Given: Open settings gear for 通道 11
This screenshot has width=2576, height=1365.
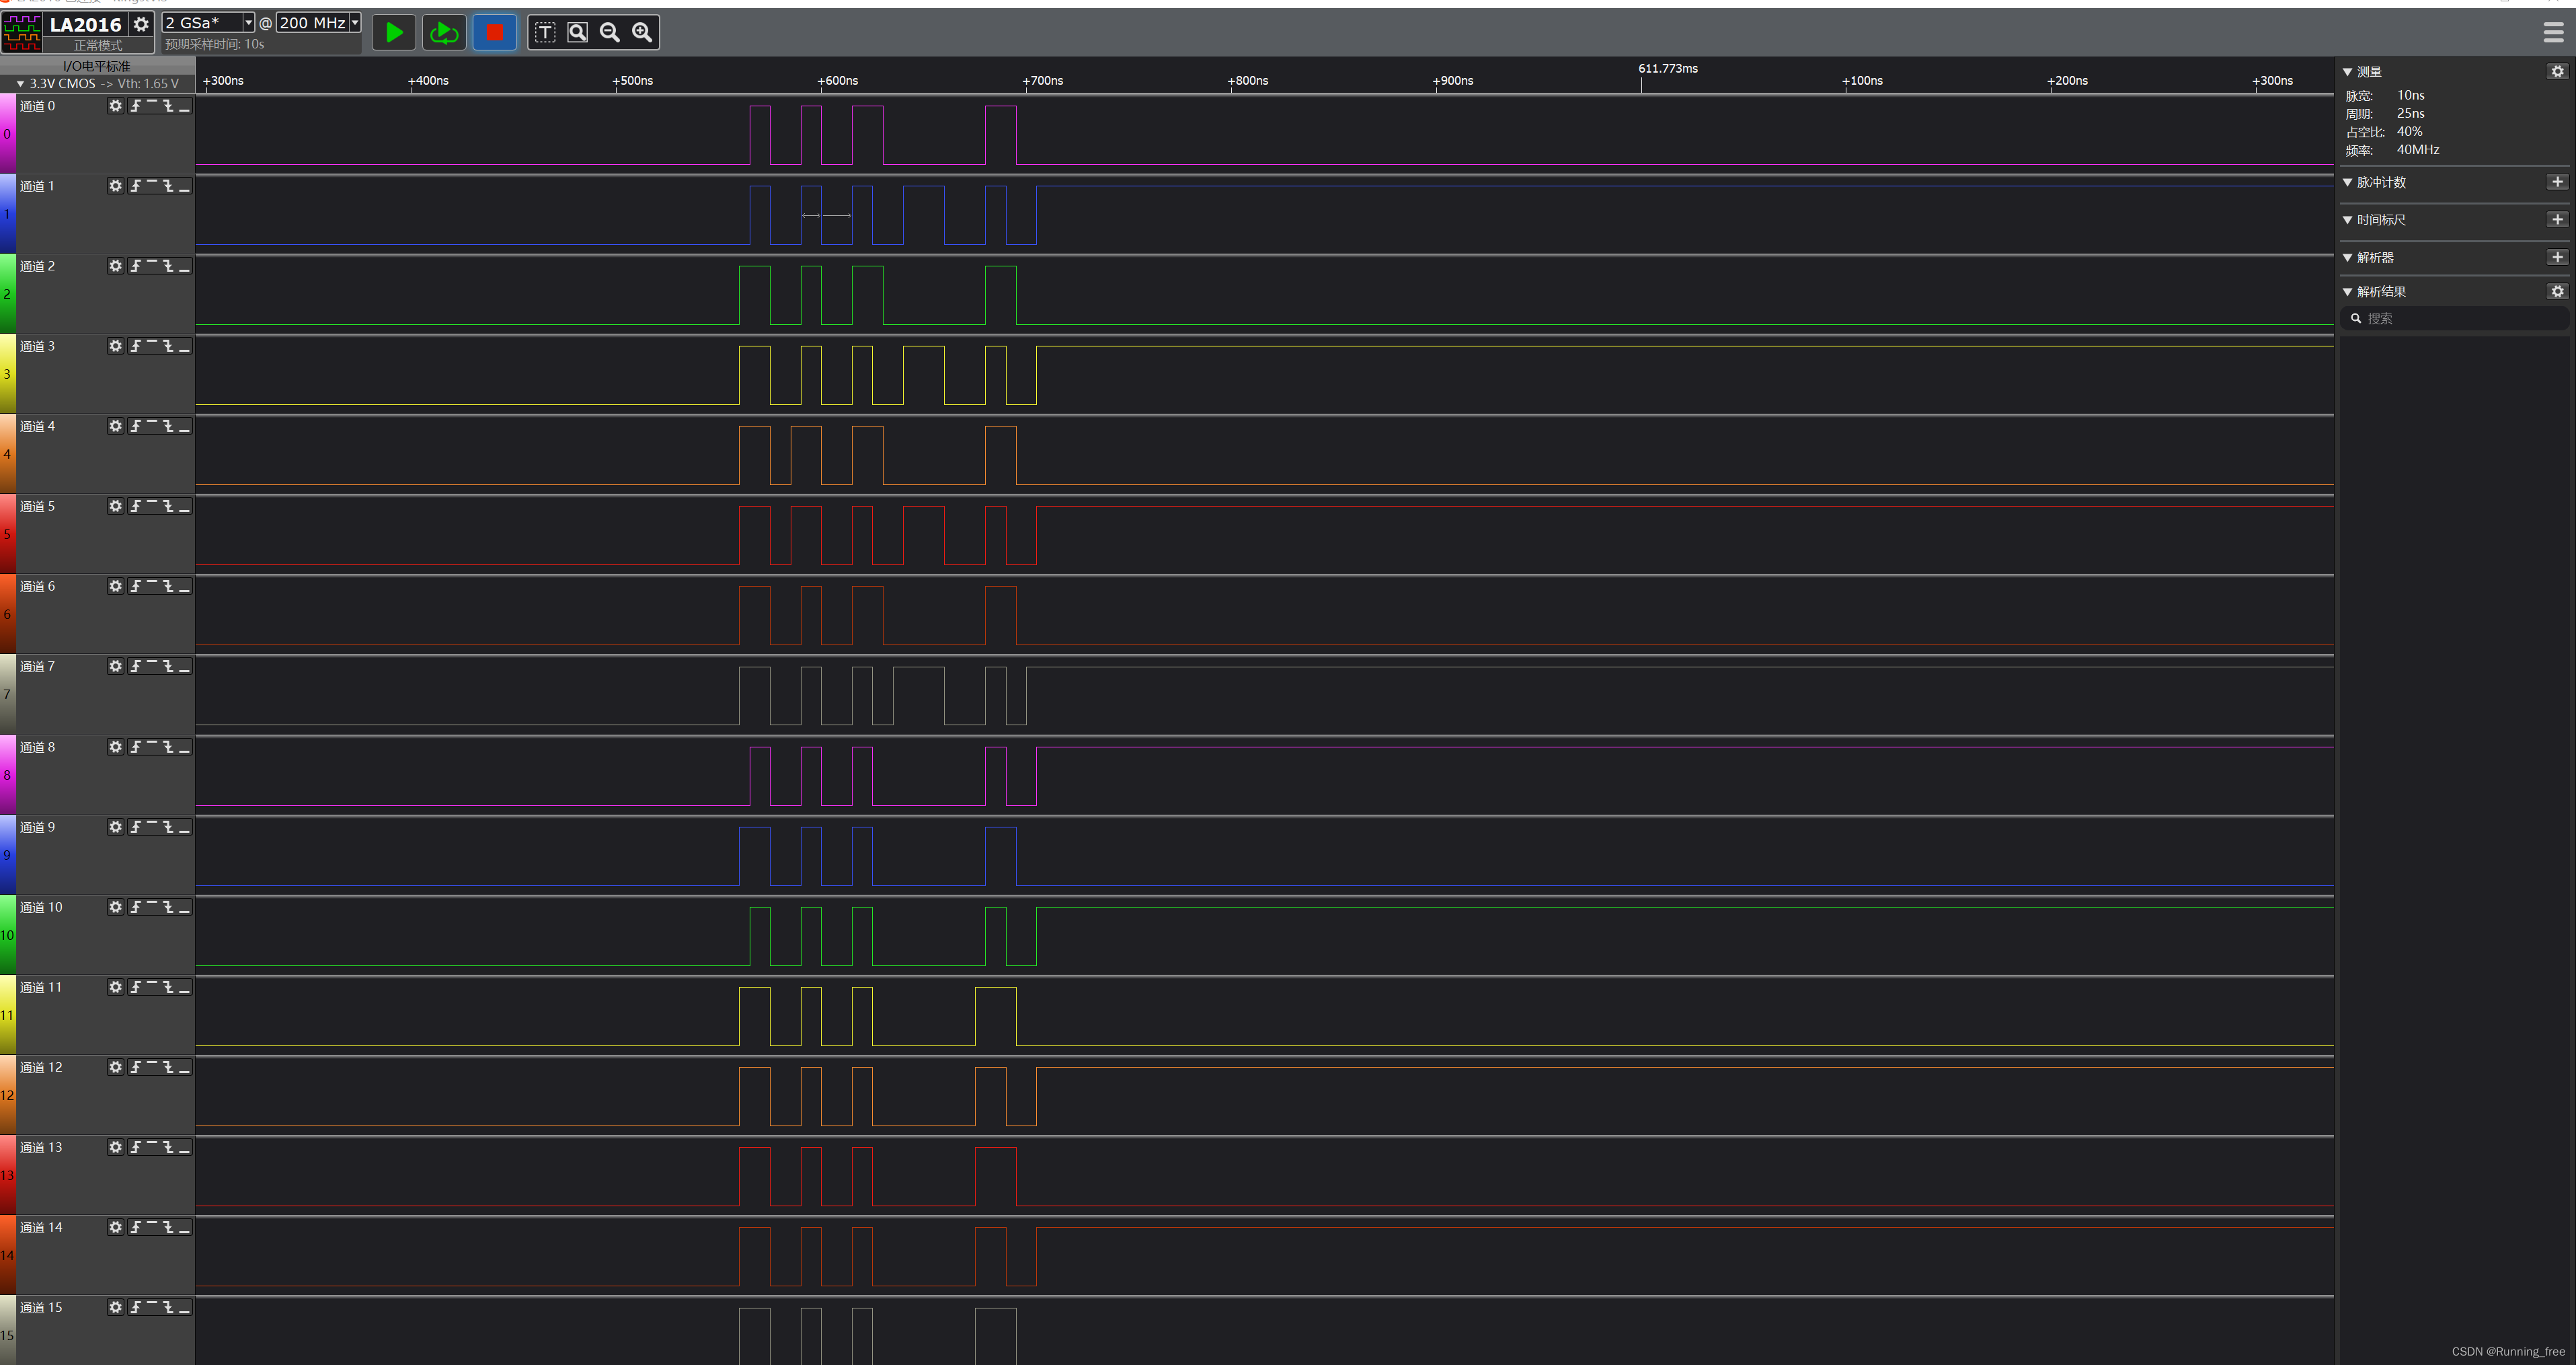Looking at the screenshot, I should pos(115,987).
